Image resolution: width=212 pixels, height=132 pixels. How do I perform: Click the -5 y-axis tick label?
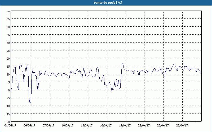(x=8, y=98)
